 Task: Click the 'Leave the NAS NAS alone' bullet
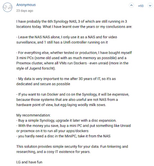pyautogui.click(x=67, y=40)
